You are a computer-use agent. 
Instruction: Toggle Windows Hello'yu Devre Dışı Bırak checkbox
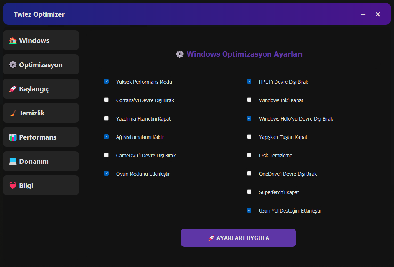click(249, 118)
